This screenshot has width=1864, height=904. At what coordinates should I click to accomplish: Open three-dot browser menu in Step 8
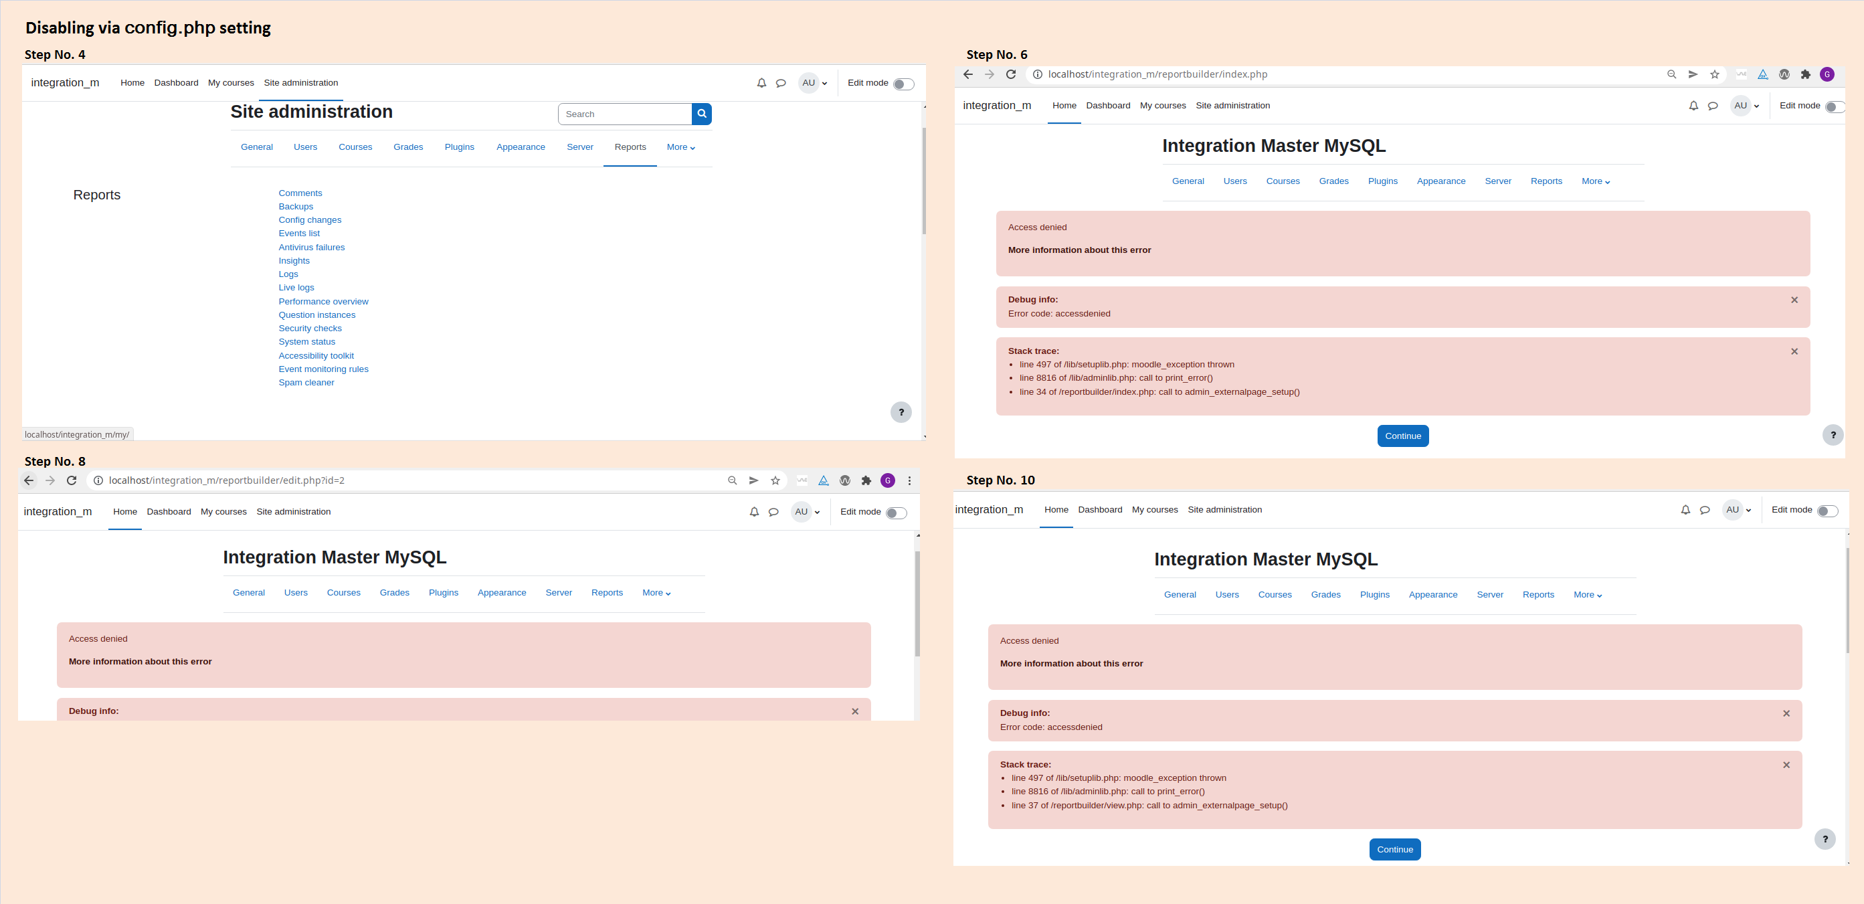click(909, 480)
